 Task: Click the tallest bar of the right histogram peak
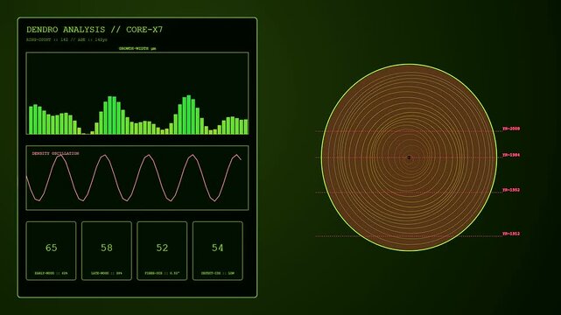click(x=189, y=115)
